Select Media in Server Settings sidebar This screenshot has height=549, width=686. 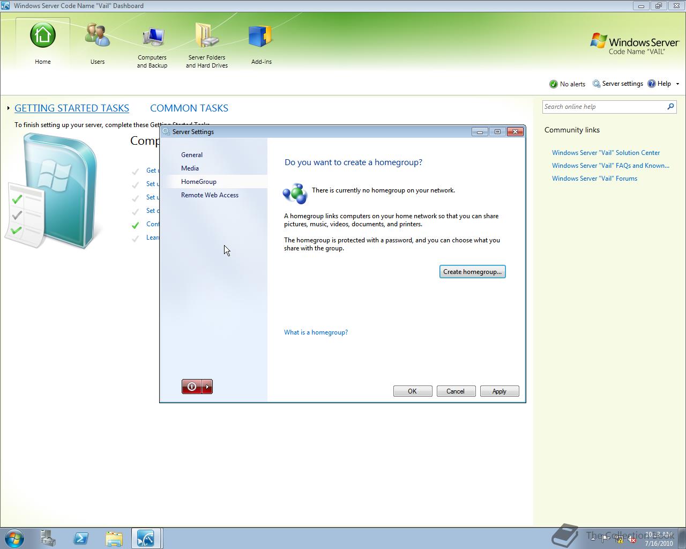(190, 168)
